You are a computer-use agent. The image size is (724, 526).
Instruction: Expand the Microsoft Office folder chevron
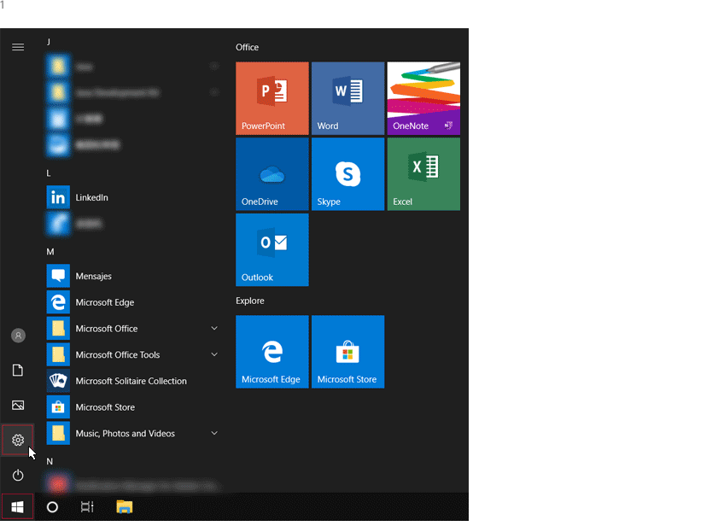[214, 329]
